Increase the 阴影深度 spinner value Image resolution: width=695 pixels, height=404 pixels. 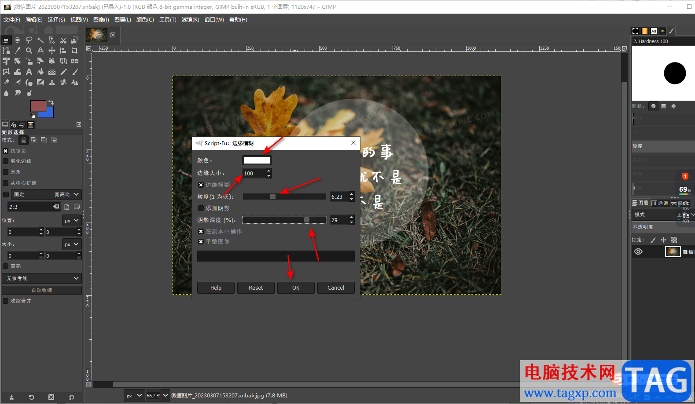tap(352, 217)
